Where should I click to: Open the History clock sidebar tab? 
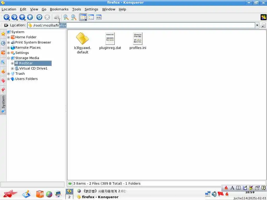click(3, 43)
